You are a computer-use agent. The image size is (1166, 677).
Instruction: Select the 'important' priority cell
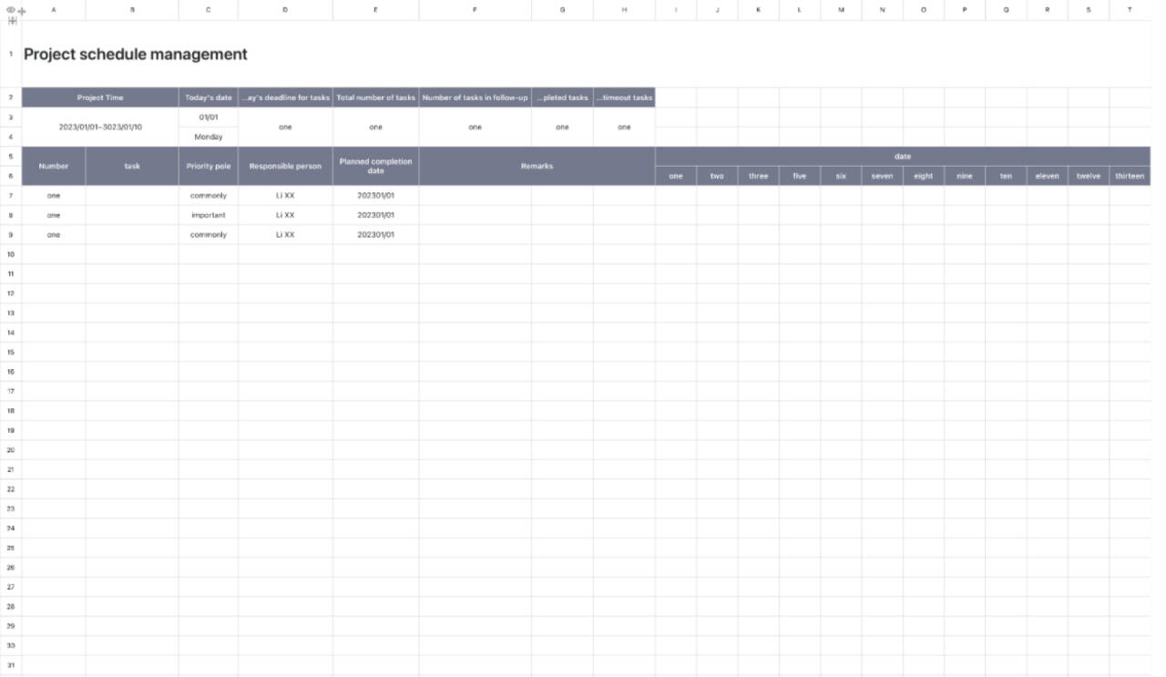(x=209, y=215)
